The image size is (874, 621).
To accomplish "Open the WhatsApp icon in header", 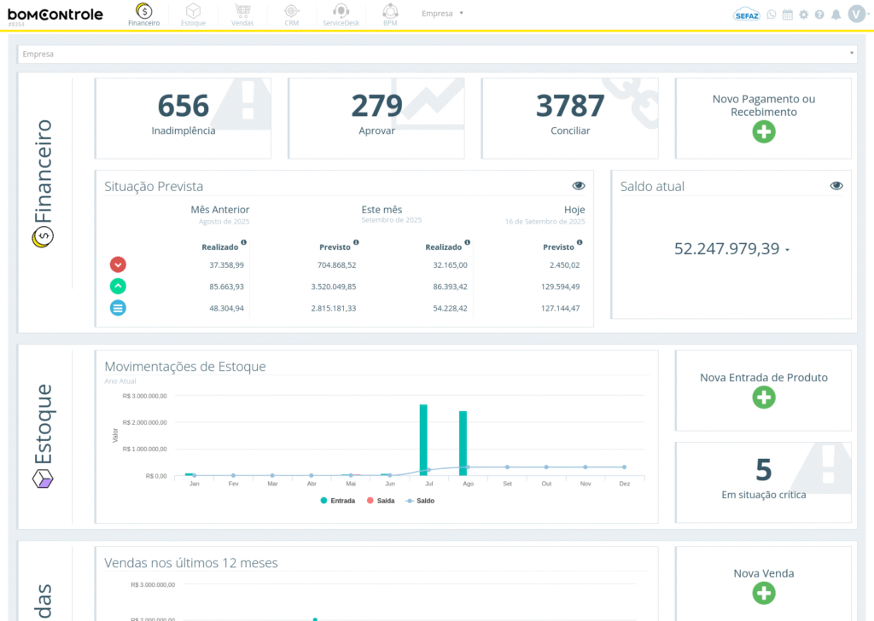I will (772, 15).
